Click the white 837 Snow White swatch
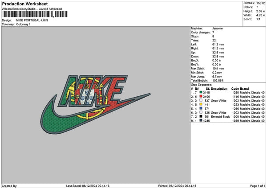The height and width of the screenshot is (189, 267). click(x=201, y=100)
